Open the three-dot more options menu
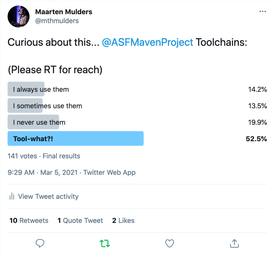This screenshot has width=274, height=254. (x=262, y=11)
